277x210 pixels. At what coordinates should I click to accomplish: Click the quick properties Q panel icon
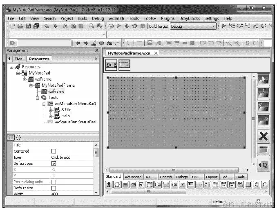click(263, 165)
